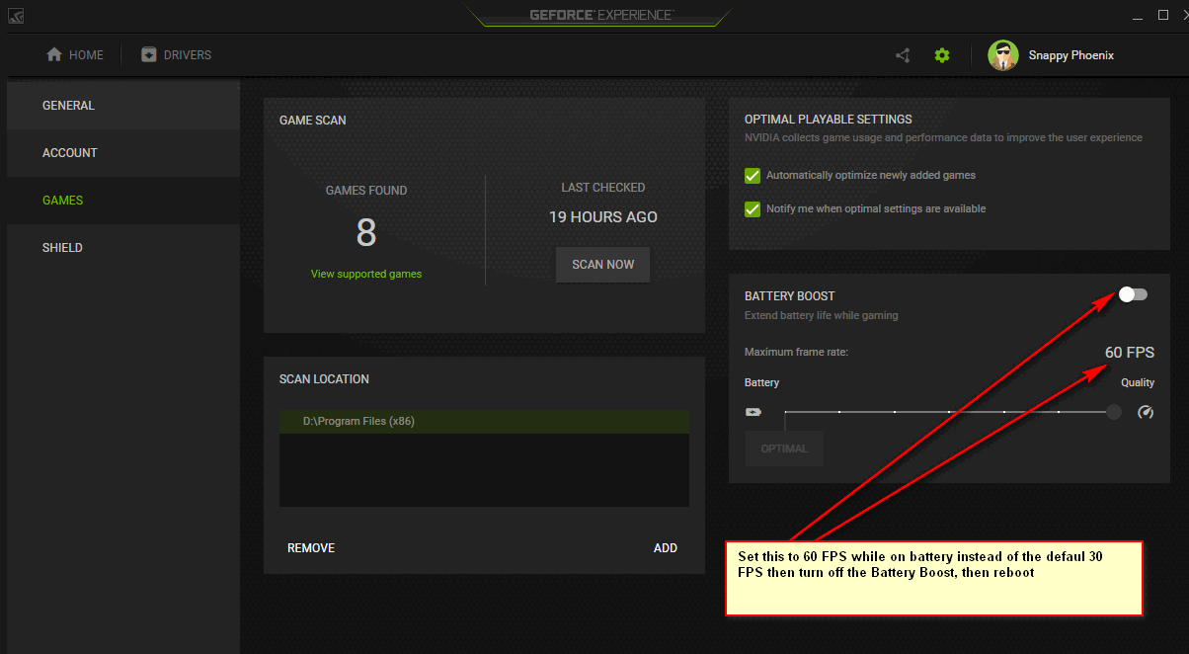
Task: Click the Home house icon
Action: pos(54,54)
